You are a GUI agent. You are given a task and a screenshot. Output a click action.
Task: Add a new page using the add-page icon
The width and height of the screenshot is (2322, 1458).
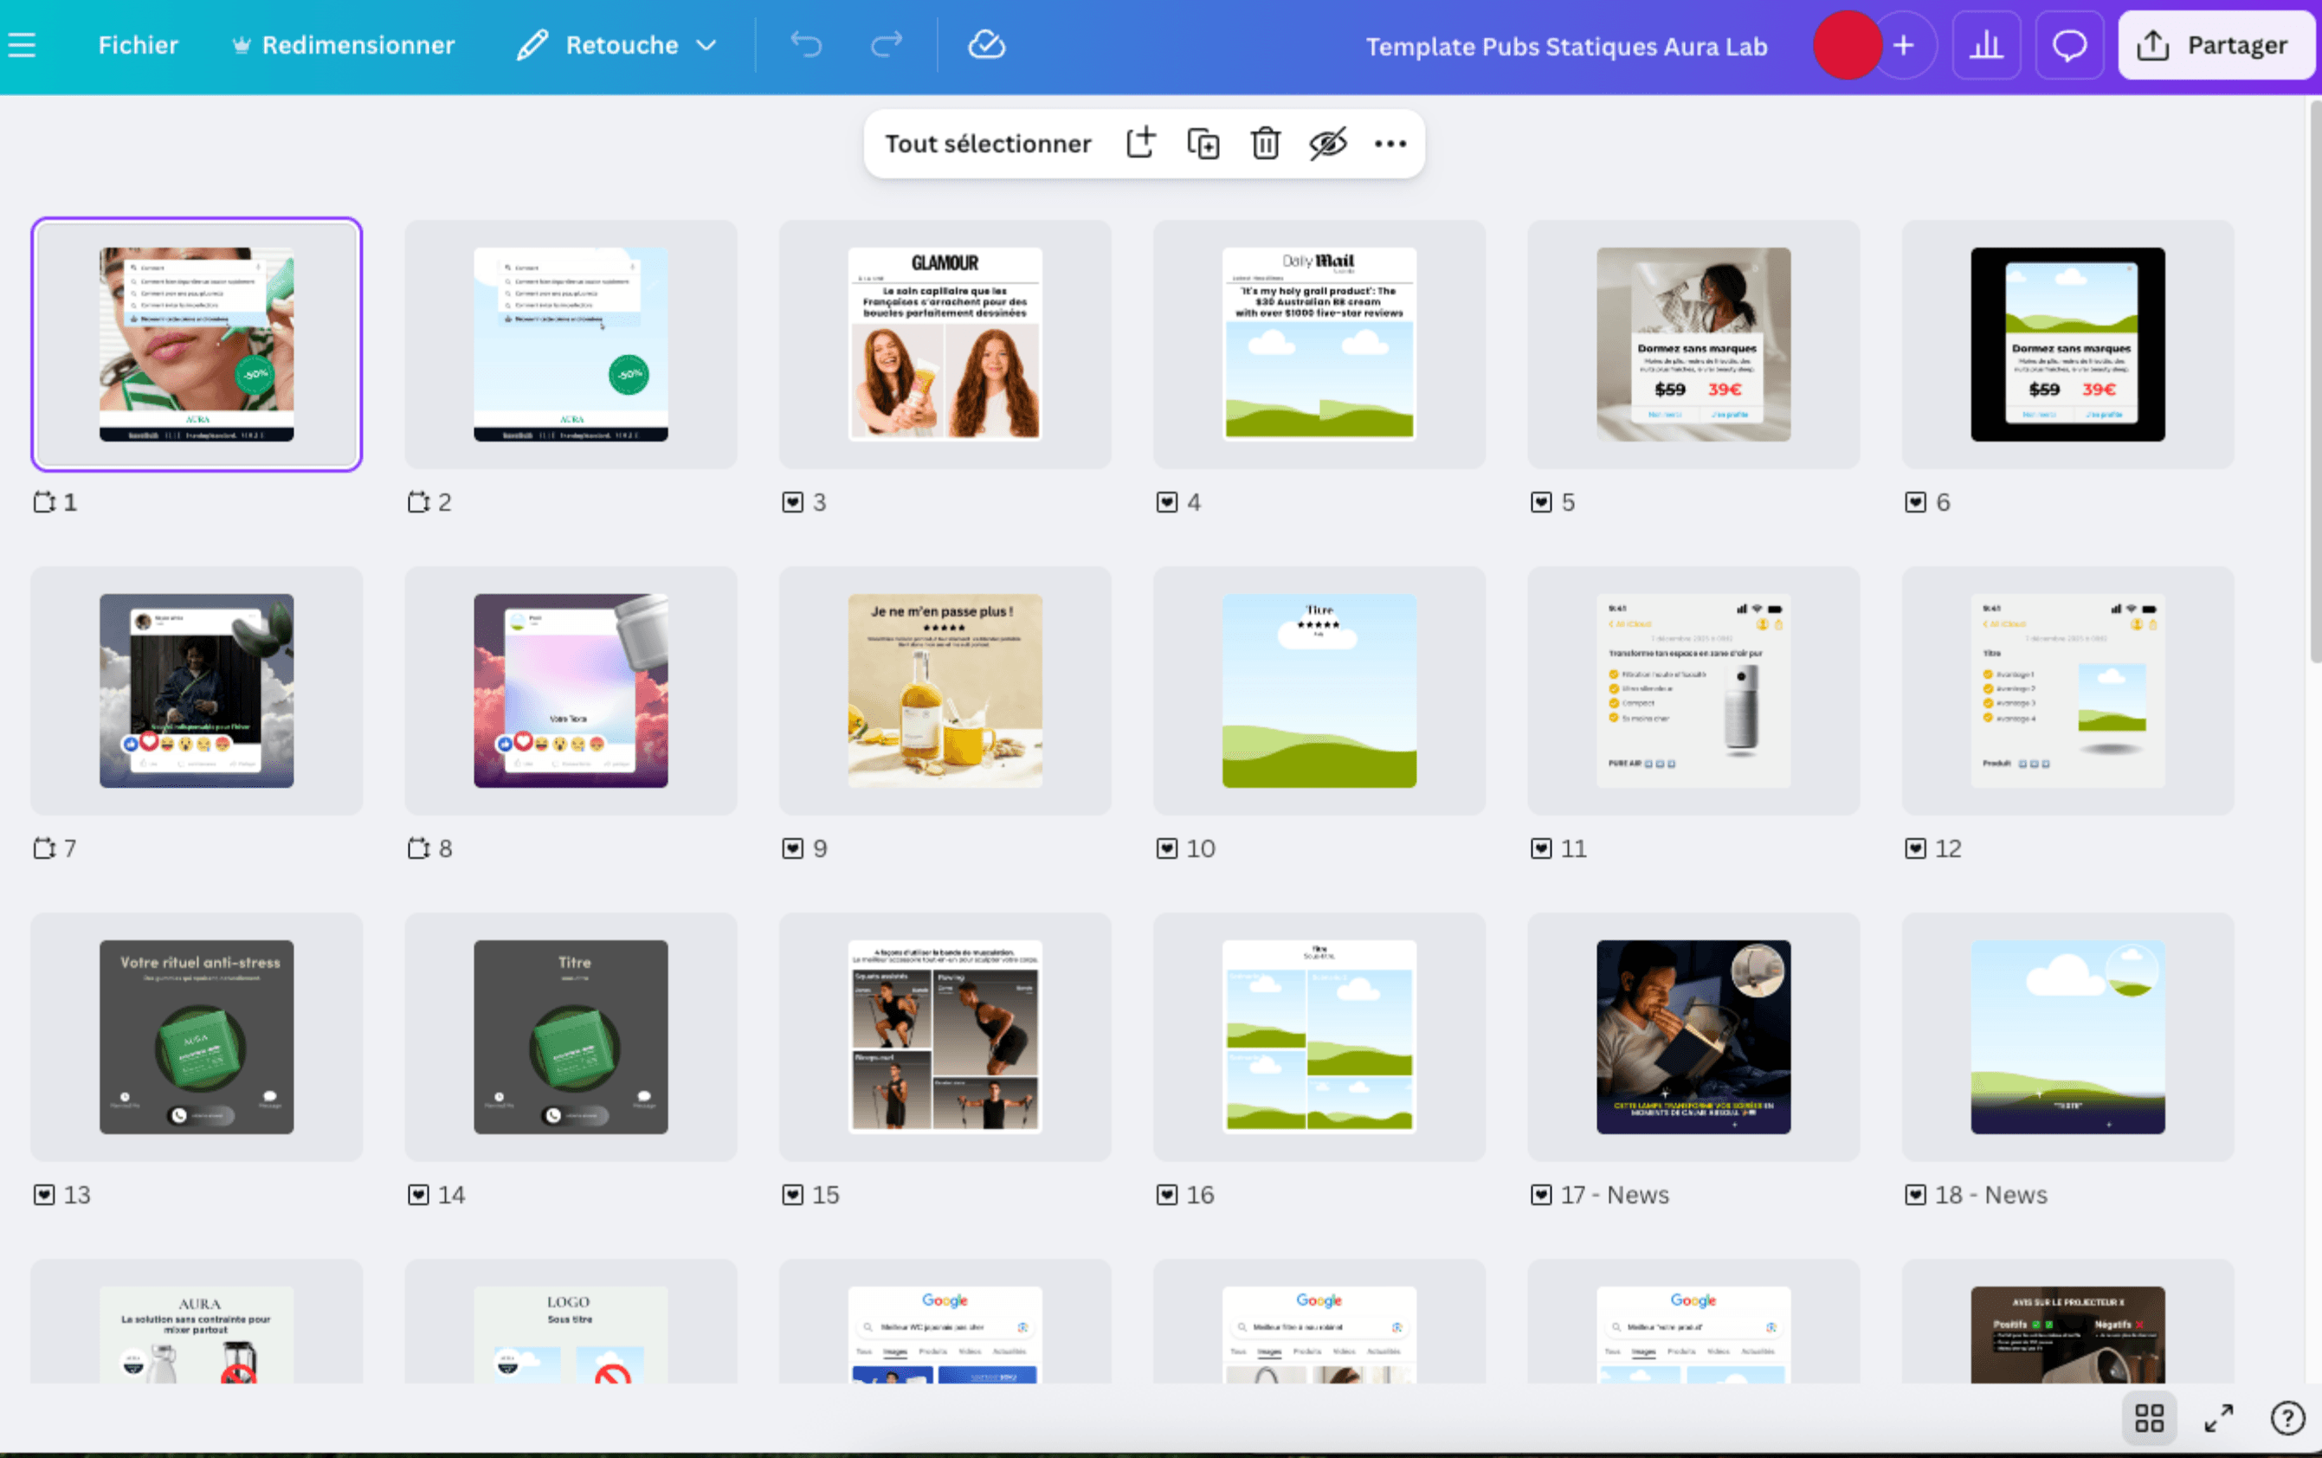1142,143
